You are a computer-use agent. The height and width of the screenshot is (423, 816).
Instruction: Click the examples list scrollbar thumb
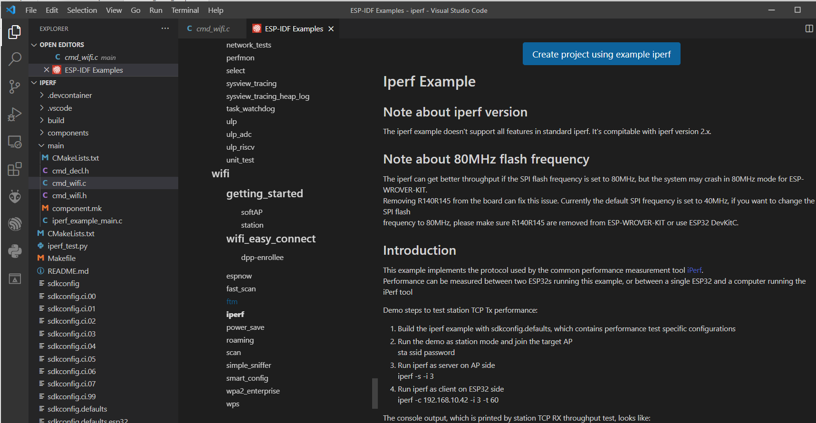click(x=374, y=393)
